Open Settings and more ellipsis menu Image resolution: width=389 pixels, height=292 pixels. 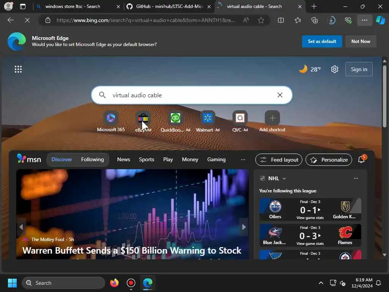pyautogui.click(x=364, y=20)
